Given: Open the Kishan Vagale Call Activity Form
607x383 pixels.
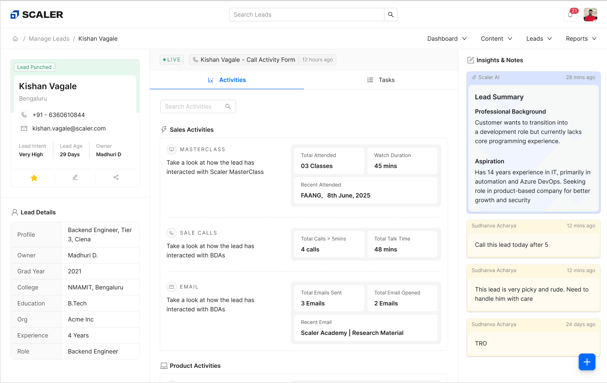Looking at the screenshot, I should tap(263, 59).
